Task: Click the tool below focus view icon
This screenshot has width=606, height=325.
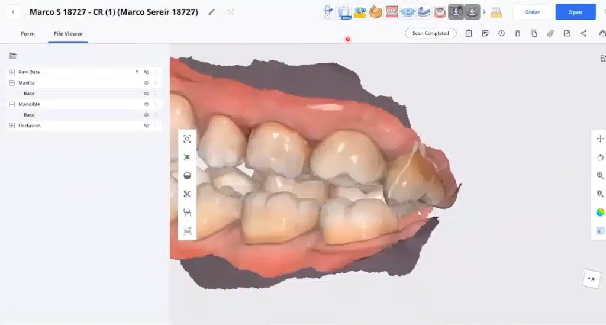Action: (187, 157)
